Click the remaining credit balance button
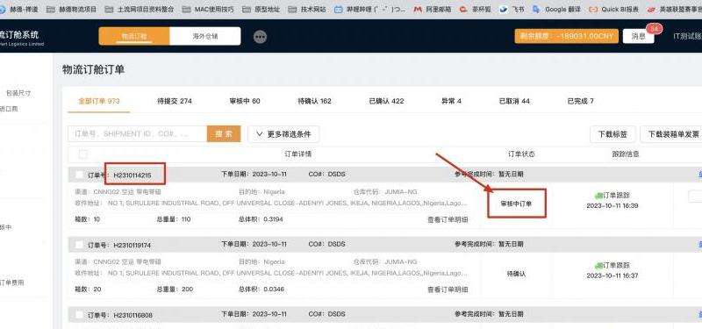This screenshot has height=329, width=702. click(566, 36)
